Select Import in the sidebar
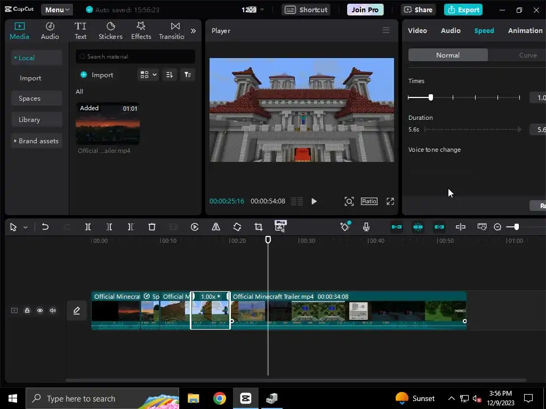546x409 pixels. 30,78
